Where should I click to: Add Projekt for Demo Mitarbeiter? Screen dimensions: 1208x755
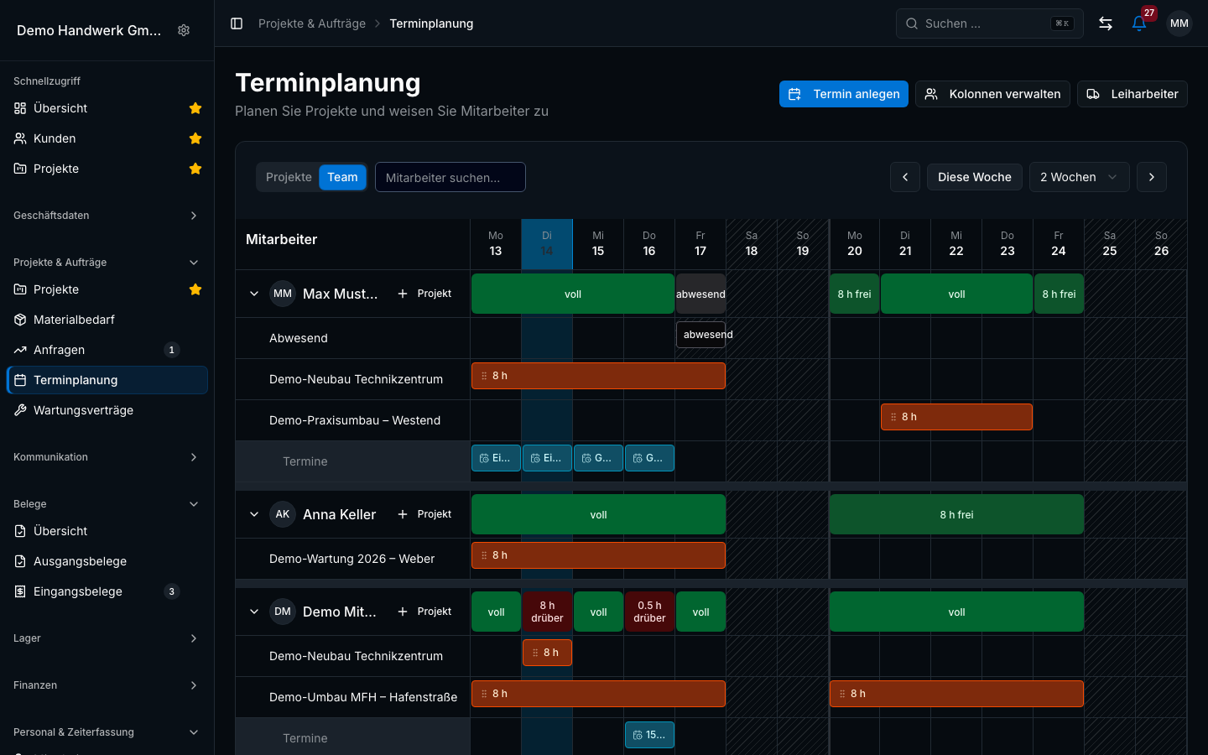click(x=424, y=612)
